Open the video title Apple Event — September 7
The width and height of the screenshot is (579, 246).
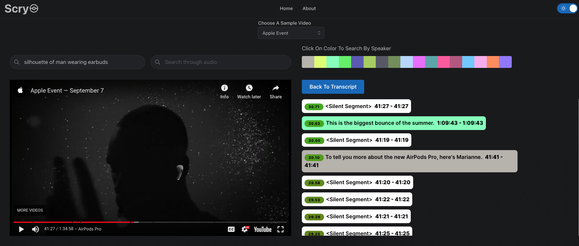pos(67,90)
